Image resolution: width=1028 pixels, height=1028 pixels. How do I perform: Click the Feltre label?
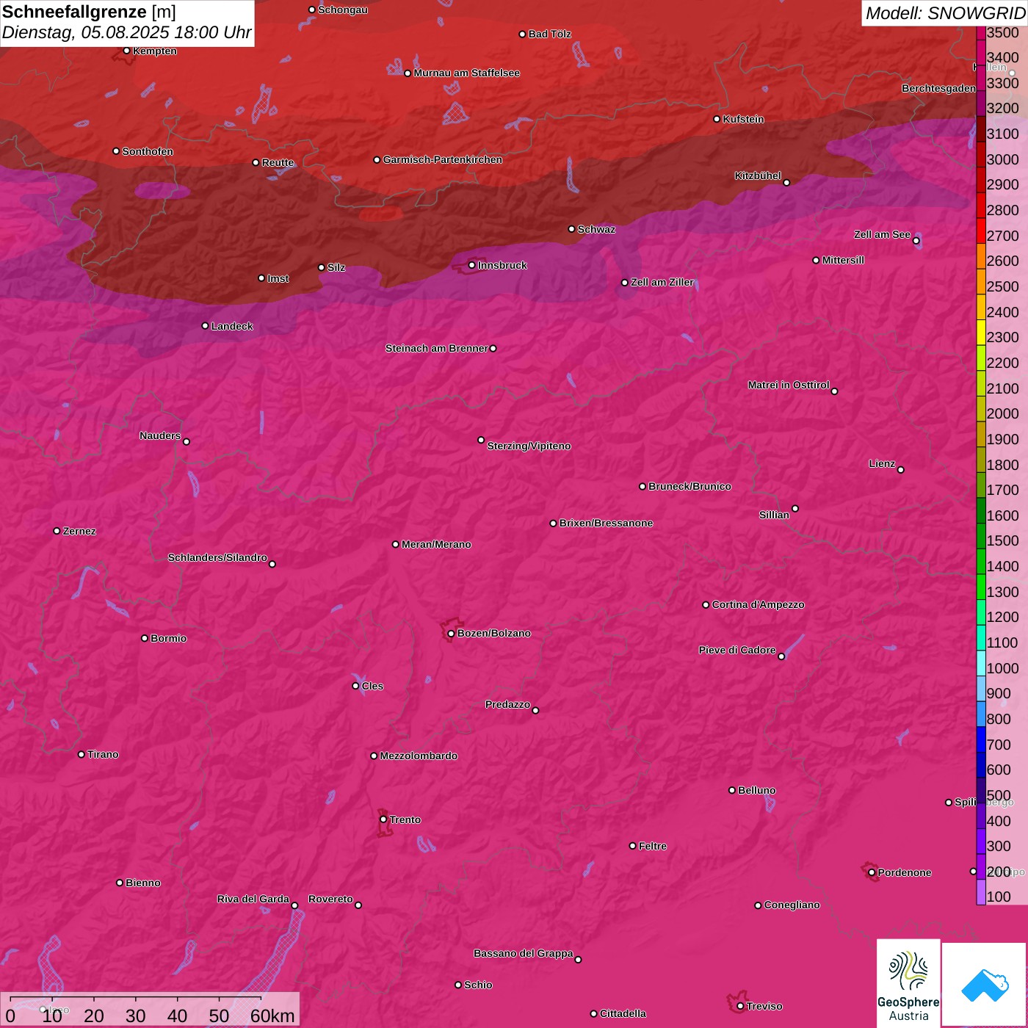tap(653, 846)
